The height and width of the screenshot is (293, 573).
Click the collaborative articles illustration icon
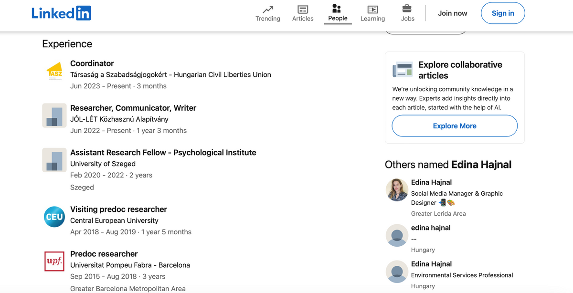(403, 69)
